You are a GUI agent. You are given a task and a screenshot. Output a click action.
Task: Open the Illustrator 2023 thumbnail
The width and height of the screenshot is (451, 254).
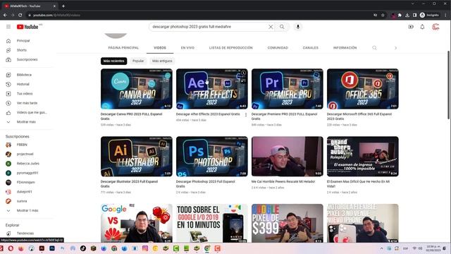(137, 157)
